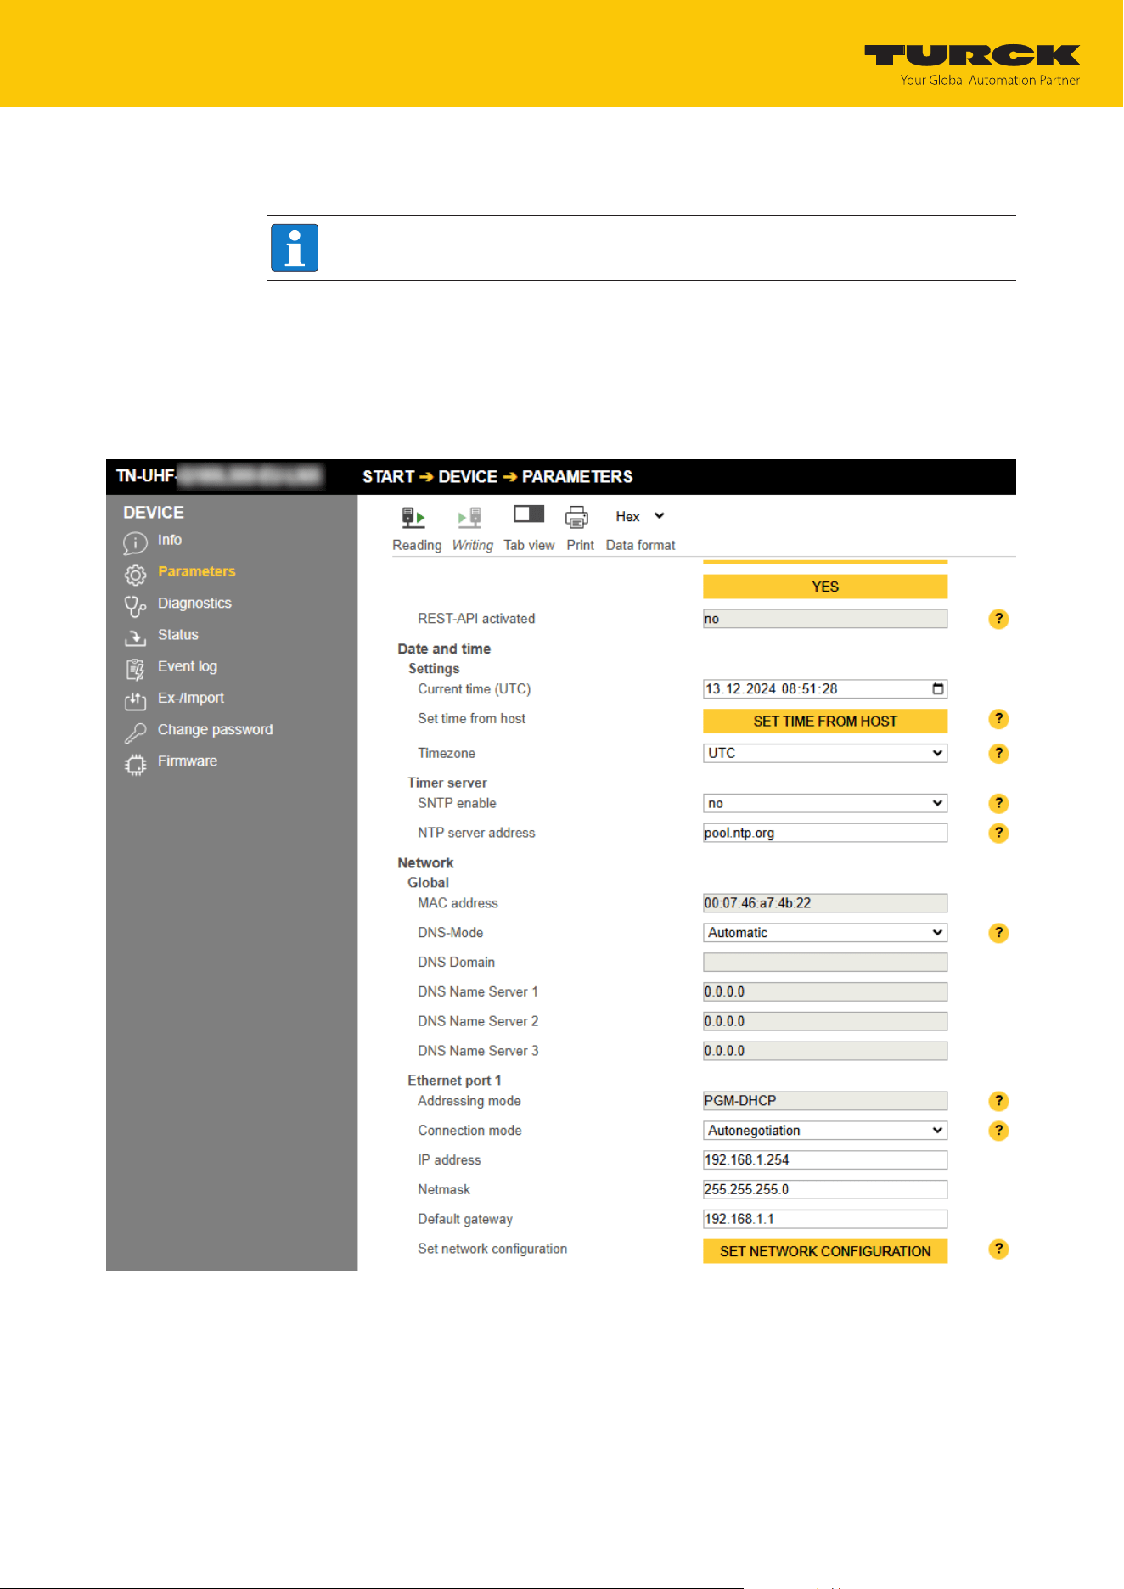Click the Ex-/Import transfer icon
Viewport: 1124px width, 1589px height.
pyautogui.click(x=135, y=701)
